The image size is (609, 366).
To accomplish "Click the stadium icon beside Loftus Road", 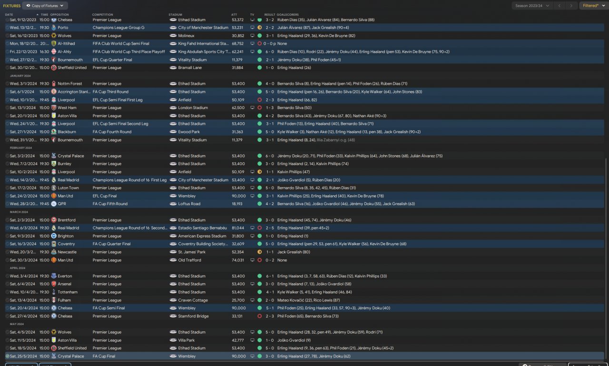I will (x=173, y=204).
